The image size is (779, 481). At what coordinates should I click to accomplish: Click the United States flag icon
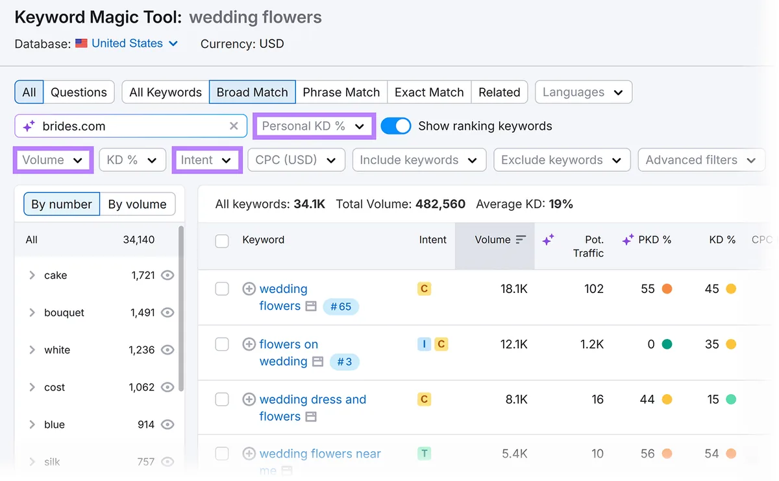(81, 43)
